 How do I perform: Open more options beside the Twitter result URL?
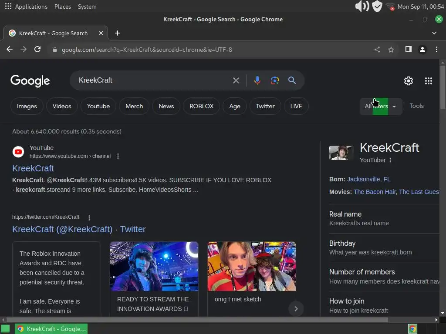pos(89,217)
